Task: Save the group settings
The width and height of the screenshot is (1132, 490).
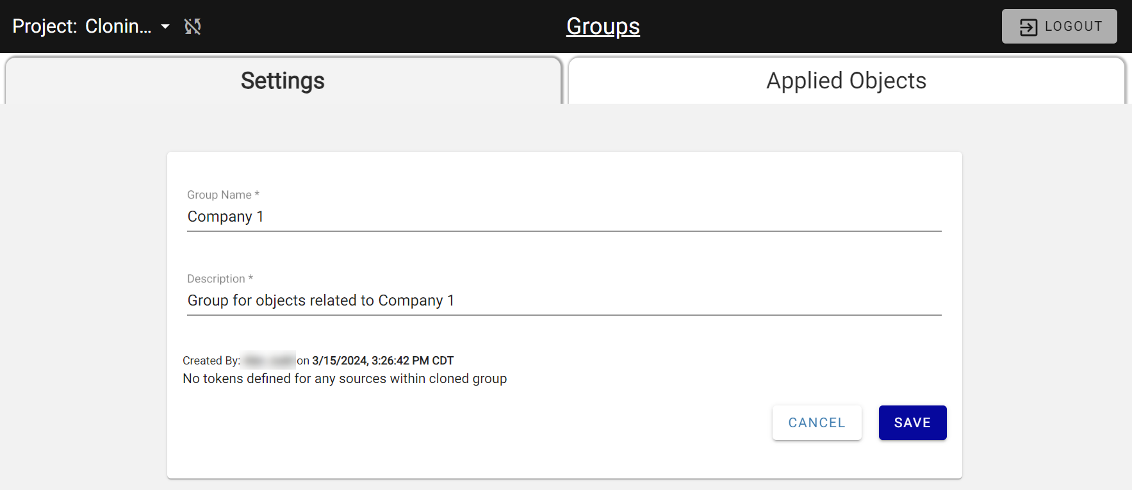Action: tap(912, 423)
